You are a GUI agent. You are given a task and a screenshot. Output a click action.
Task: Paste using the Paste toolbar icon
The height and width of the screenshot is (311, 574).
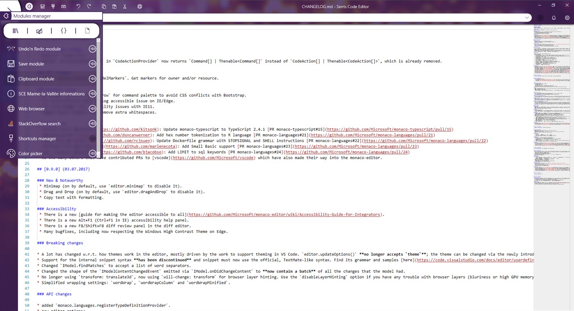[x=114, y=6]
